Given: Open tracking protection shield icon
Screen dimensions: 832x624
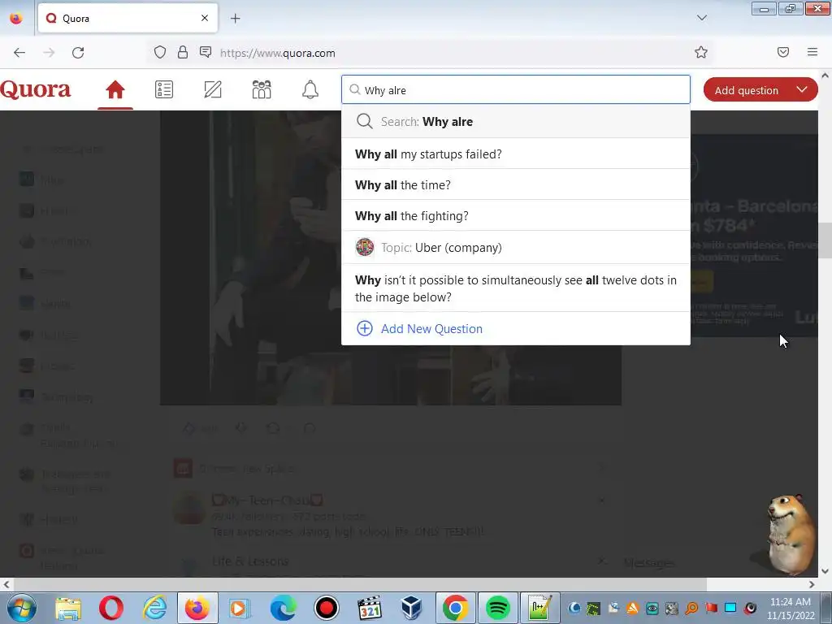Looking at the screenshot, I should tap(160, 52).
